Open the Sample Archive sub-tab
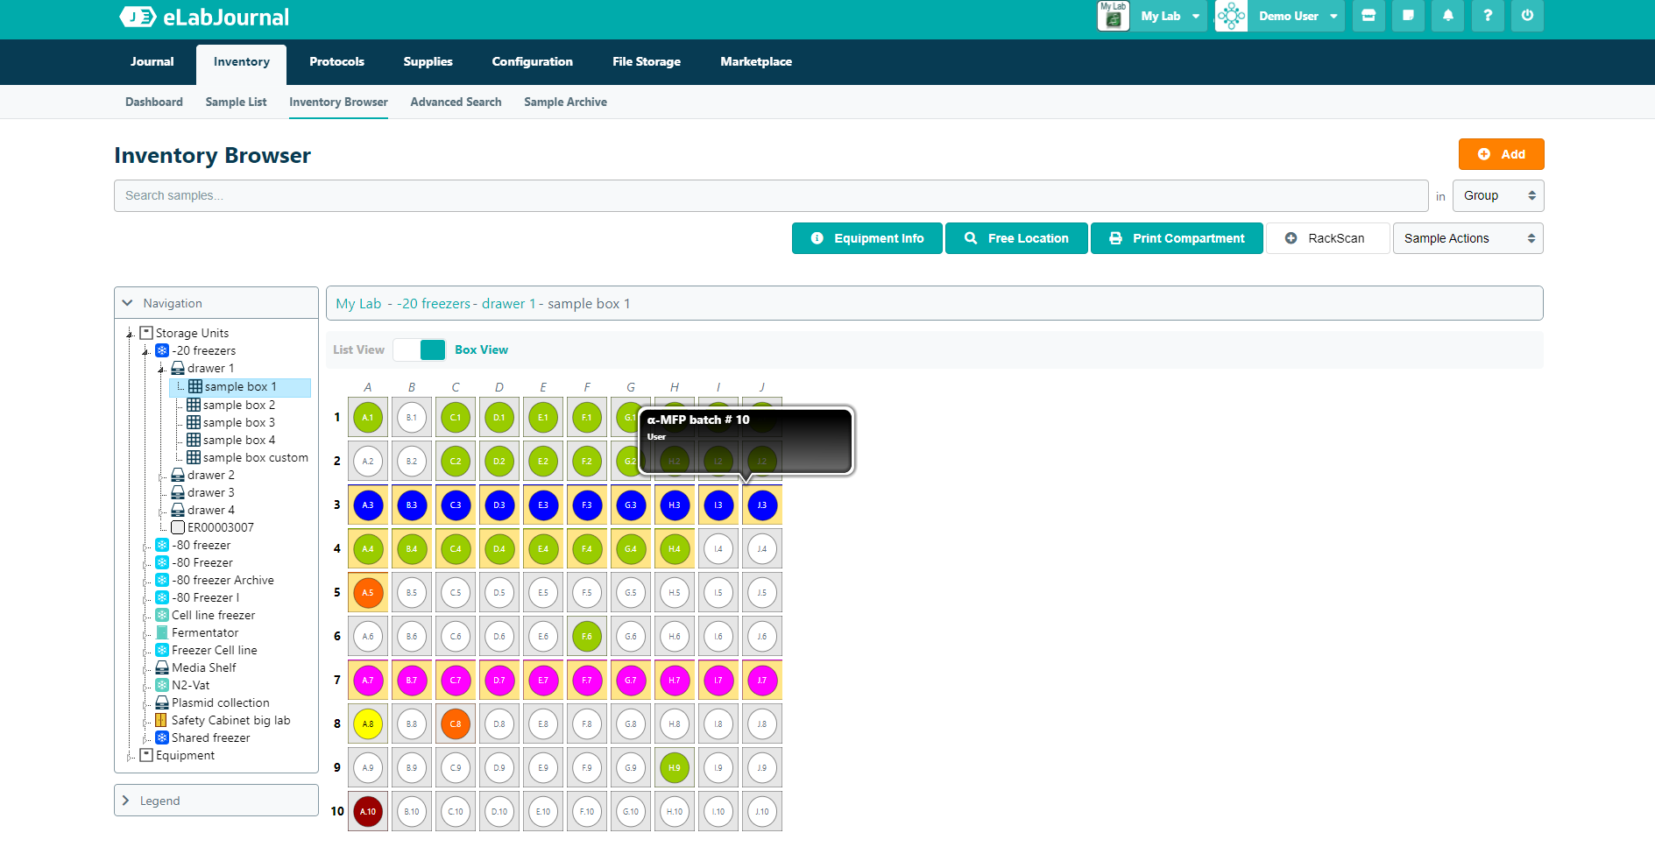Image resolution: width=1655 pixels, height=861 pixels. pos(565,102)
